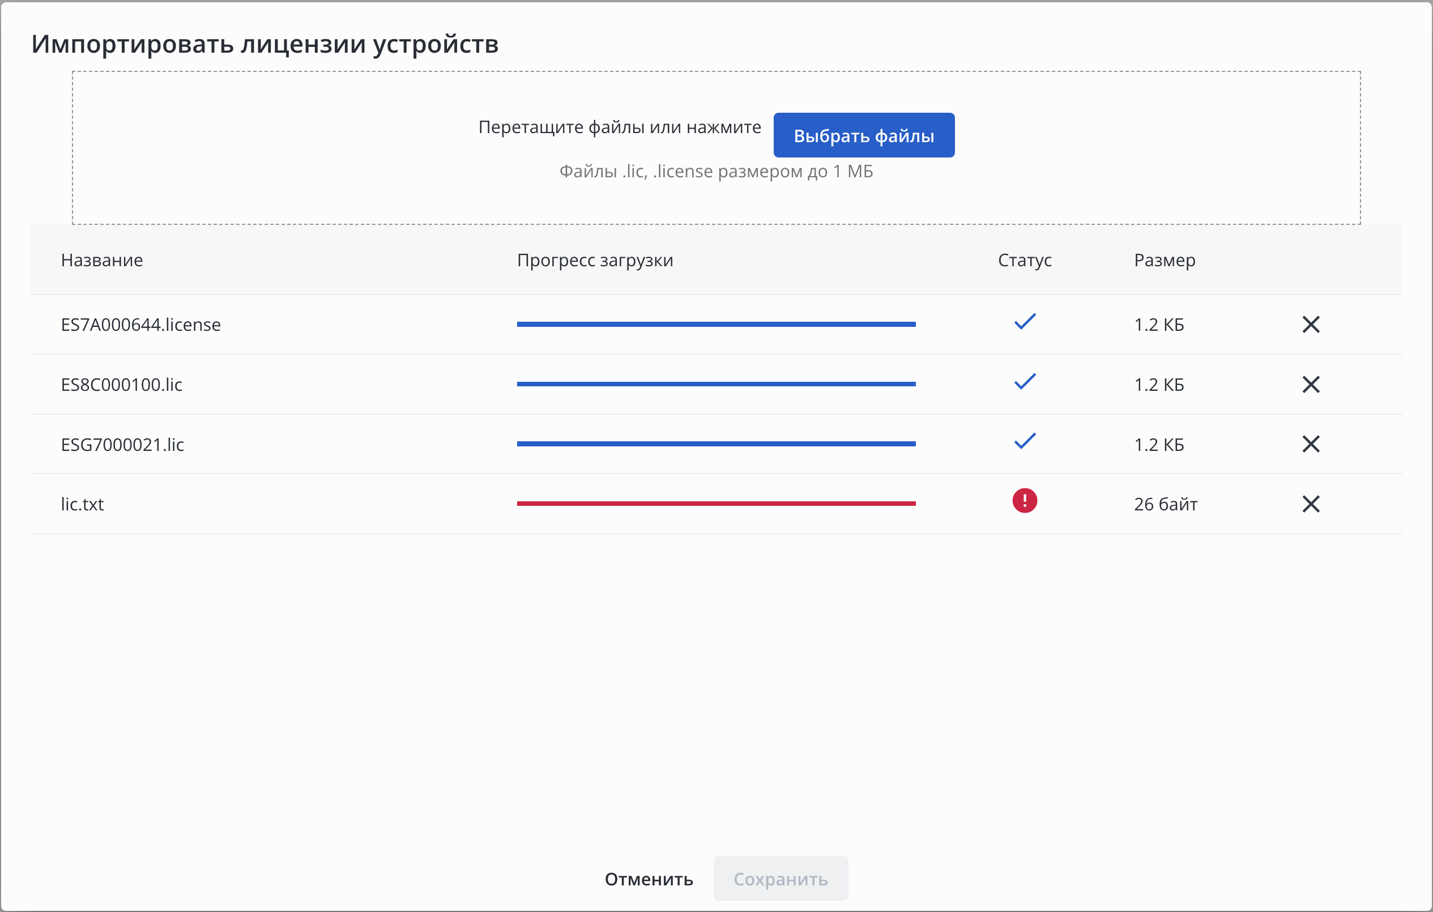Remove the ES7A000644.license file
This screenshot has width=1433, height=912.
1311,325
